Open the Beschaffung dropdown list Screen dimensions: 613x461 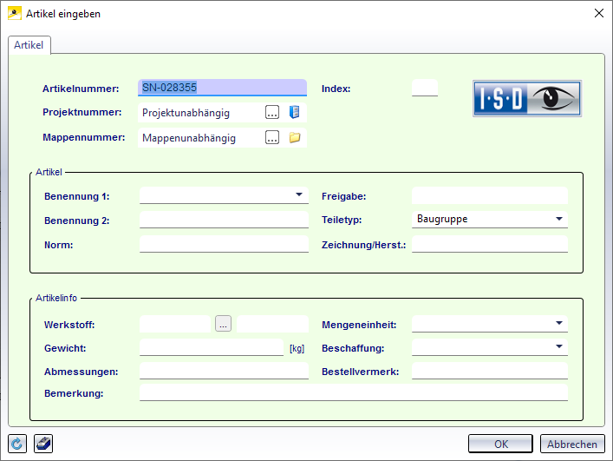[x=558, y=347]
